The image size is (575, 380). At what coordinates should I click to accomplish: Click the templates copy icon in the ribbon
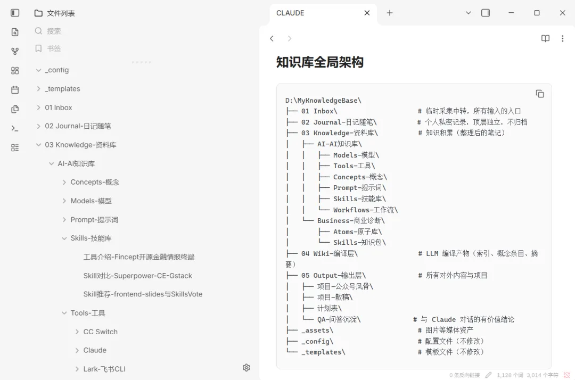tap(15, 109)
